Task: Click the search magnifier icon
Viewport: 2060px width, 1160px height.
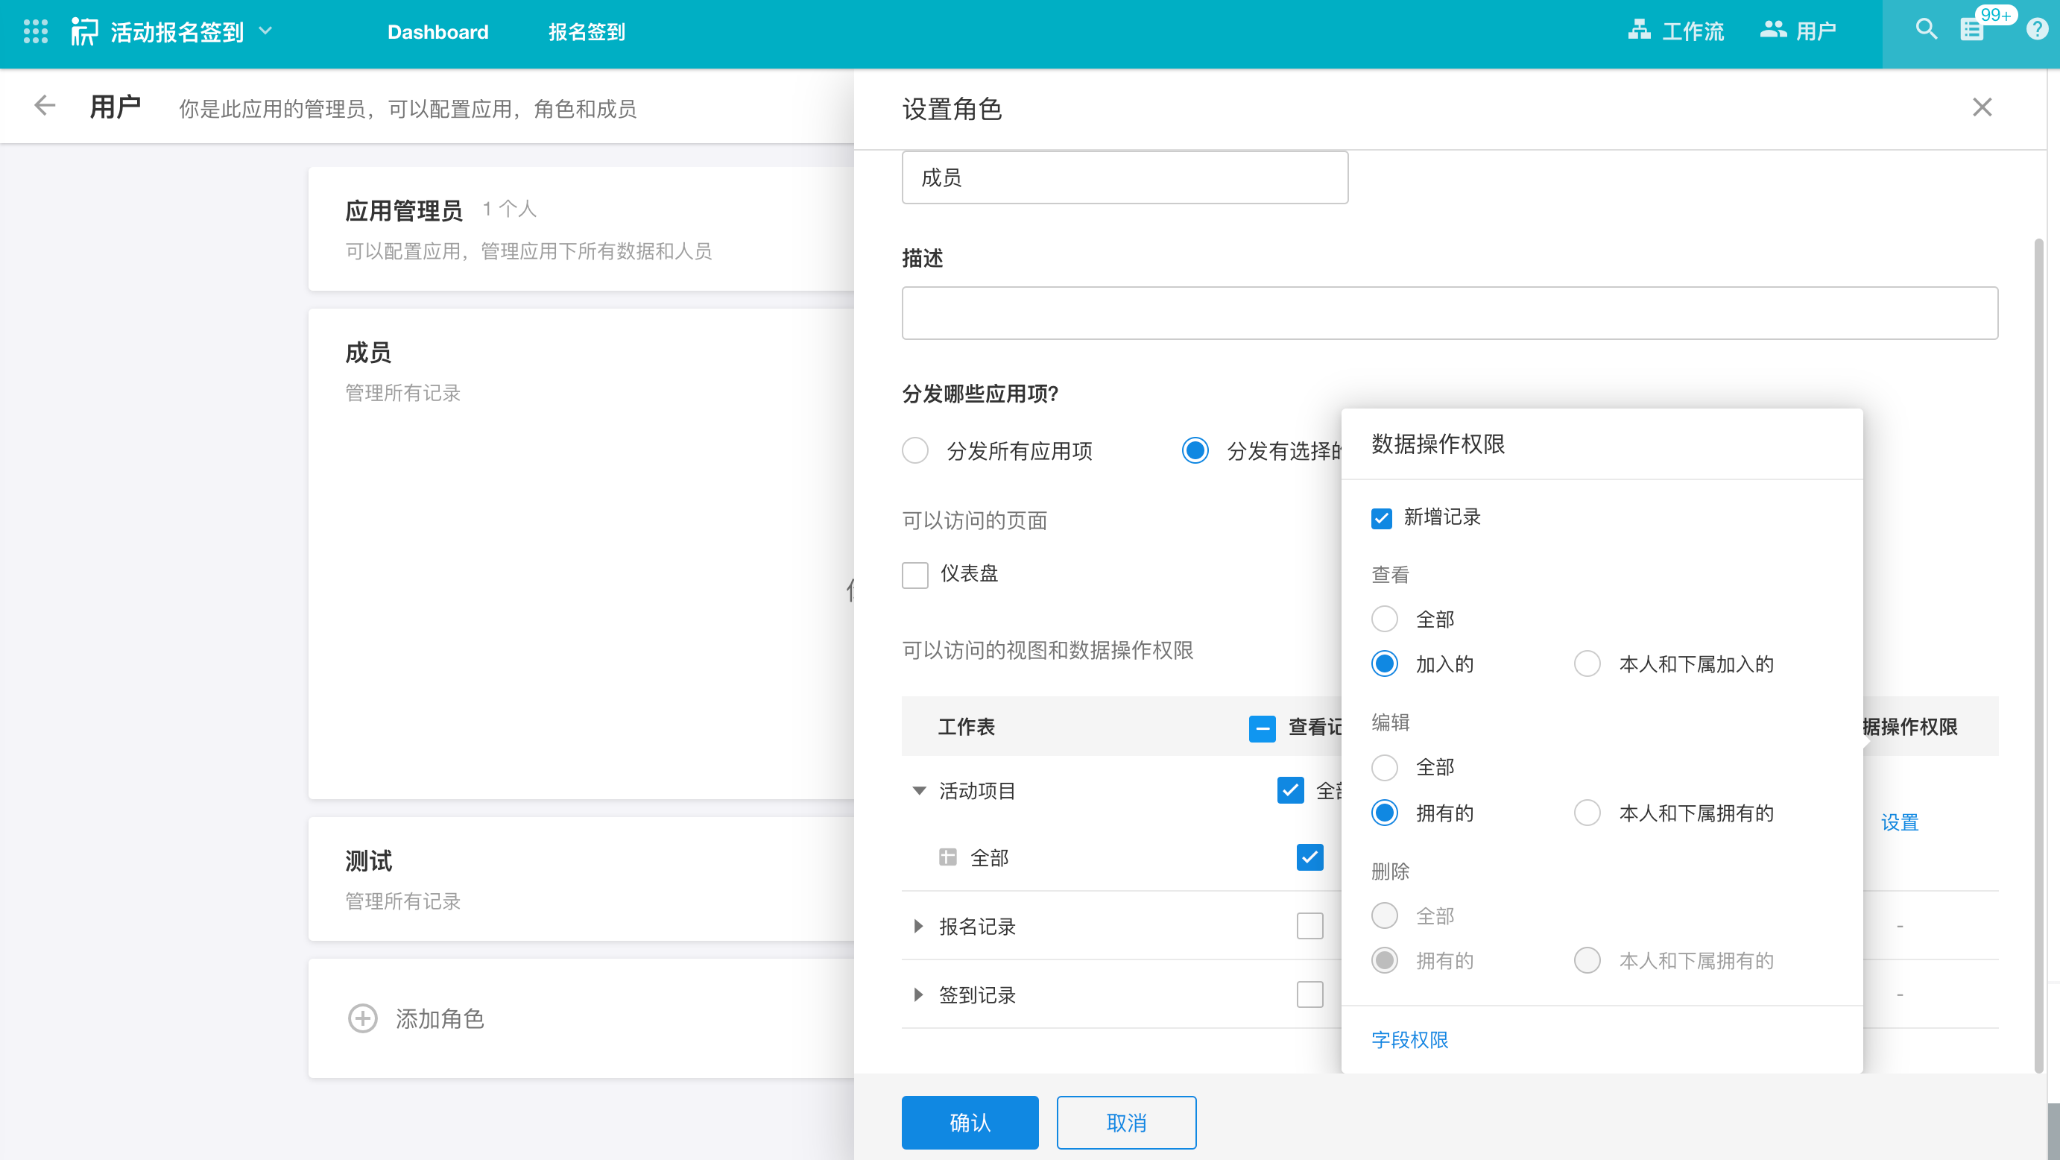Action: [1926, 30]
